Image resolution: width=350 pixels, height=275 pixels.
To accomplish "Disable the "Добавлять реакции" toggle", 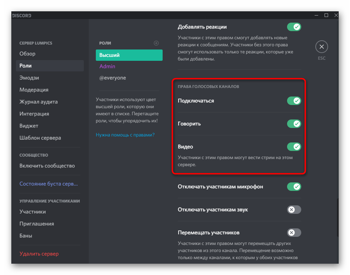I will [294, 27].
